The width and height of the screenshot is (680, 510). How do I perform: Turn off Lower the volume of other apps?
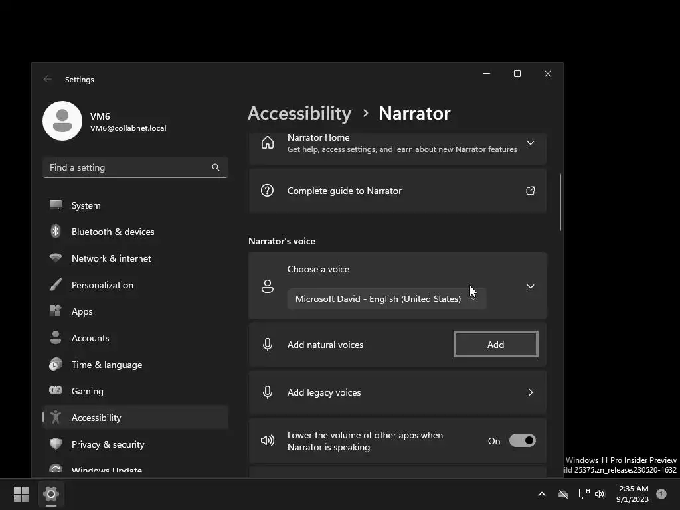[523, 441]
